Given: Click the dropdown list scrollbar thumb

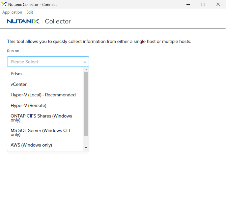Looking at the screenshot, I should (x=86, y=104).
